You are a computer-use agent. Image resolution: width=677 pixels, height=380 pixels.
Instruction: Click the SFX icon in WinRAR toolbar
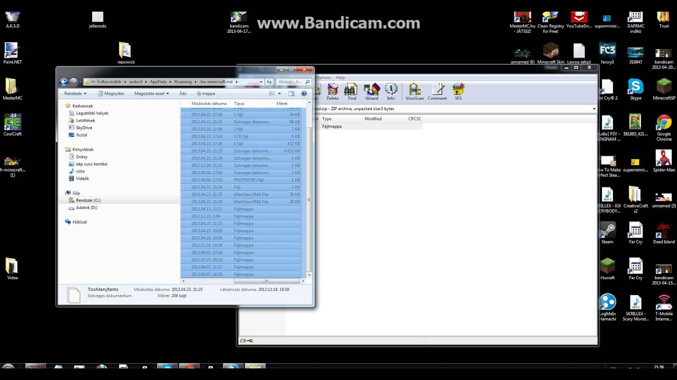(x=458, y=92)
